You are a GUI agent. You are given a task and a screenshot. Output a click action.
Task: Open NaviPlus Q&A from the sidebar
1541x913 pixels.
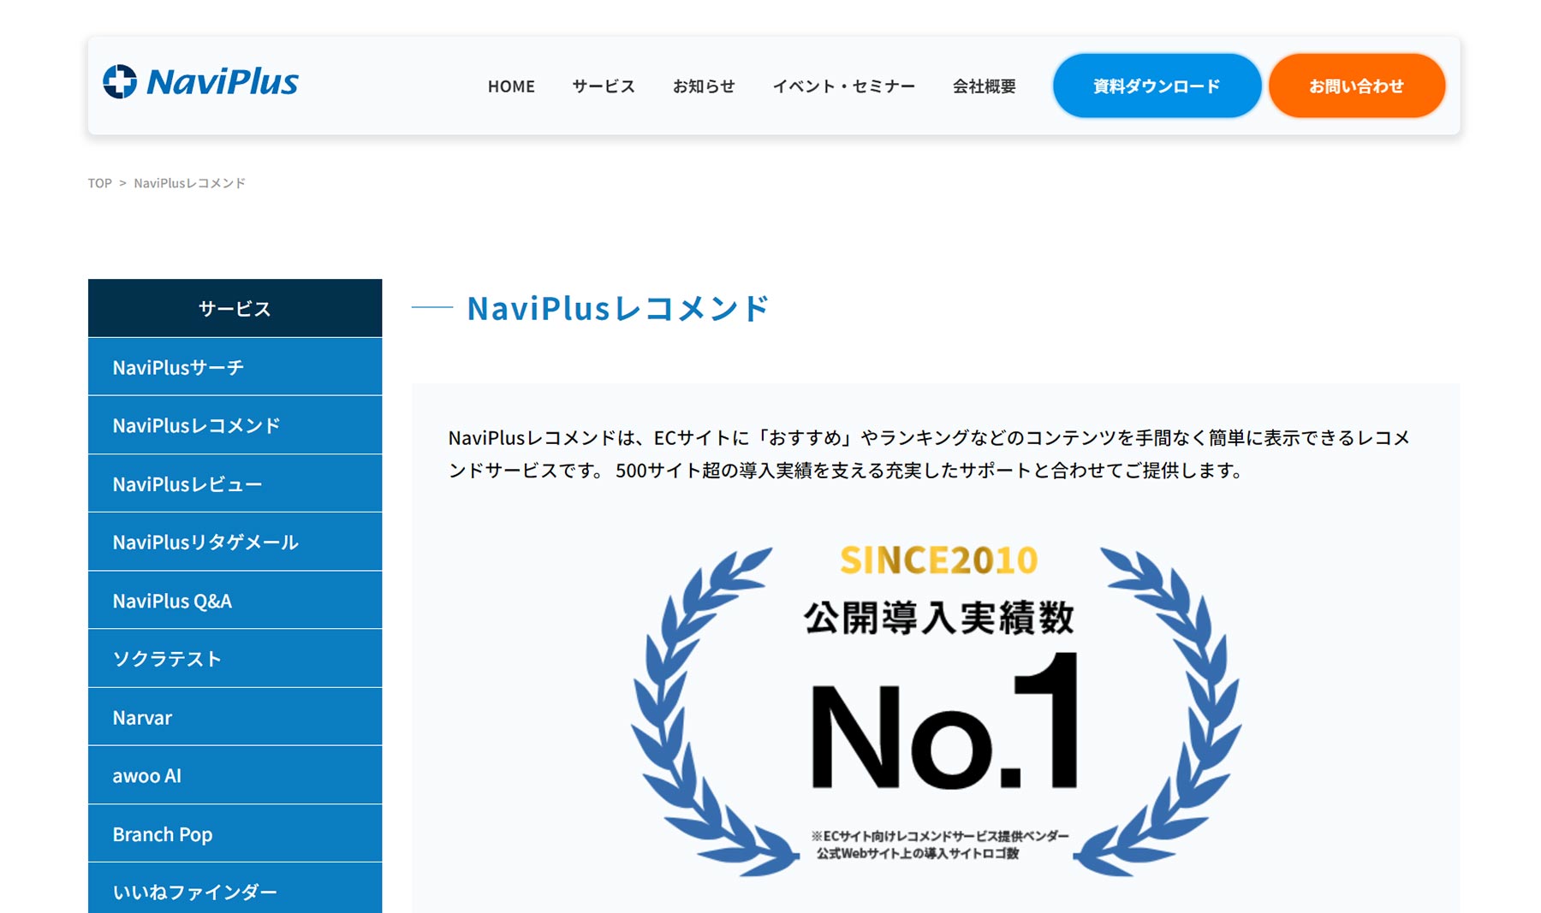234,600
